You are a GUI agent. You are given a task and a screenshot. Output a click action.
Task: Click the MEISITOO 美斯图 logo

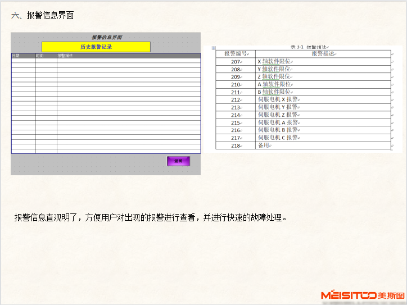[363, 295]
